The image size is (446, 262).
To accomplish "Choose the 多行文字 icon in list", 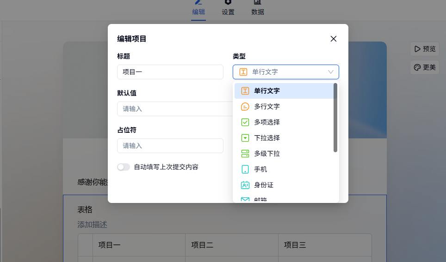I will click(245, 107).
